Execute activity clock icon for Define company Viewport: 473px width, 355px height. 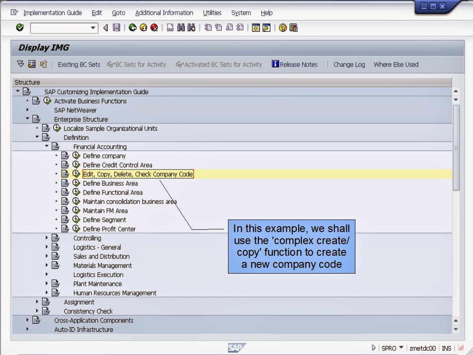(76, 156)
